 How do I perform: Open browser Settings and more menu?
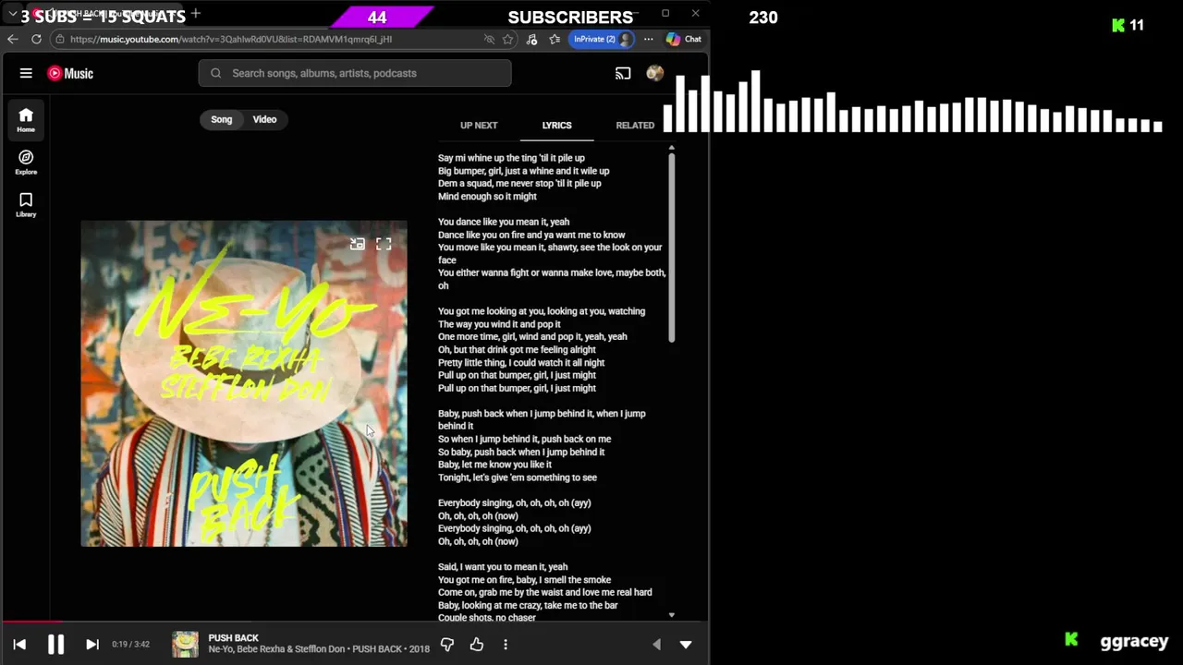tap(648, 39)
